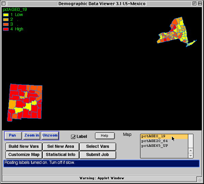The width and height of the screenshot is (204, 184).
Task: Open Sel New Area
Action: click(61, 146)
